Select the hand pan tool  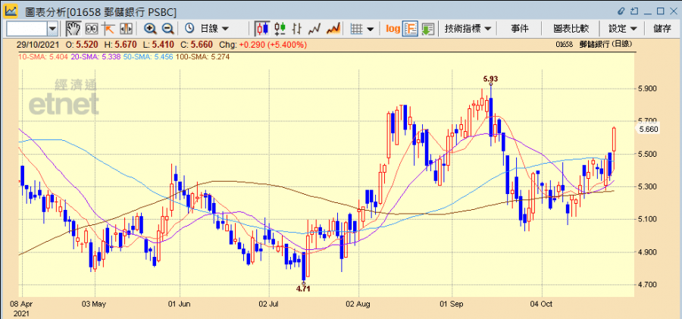[x=73, y=28]
